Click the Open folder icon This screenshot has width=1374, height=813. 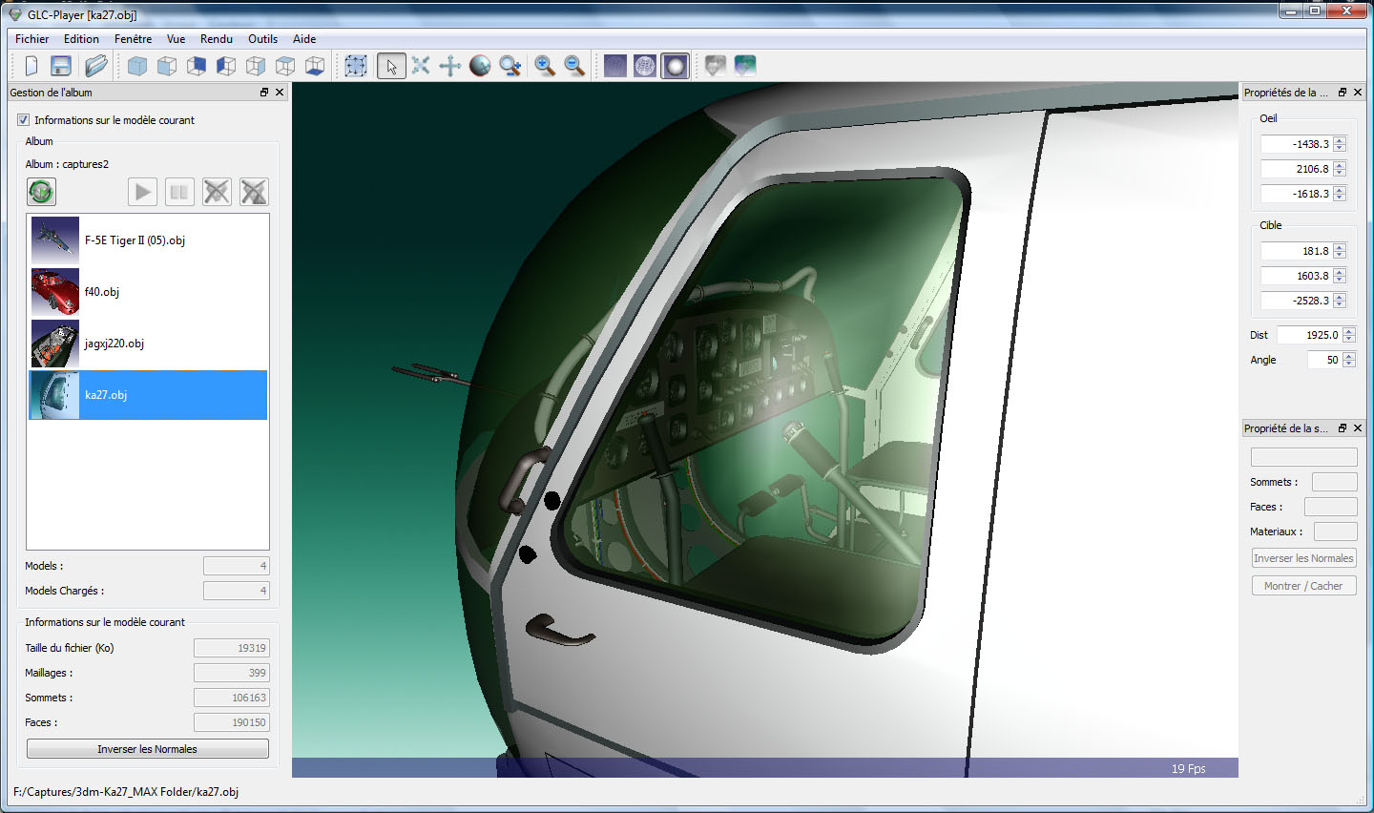(95, 66)
